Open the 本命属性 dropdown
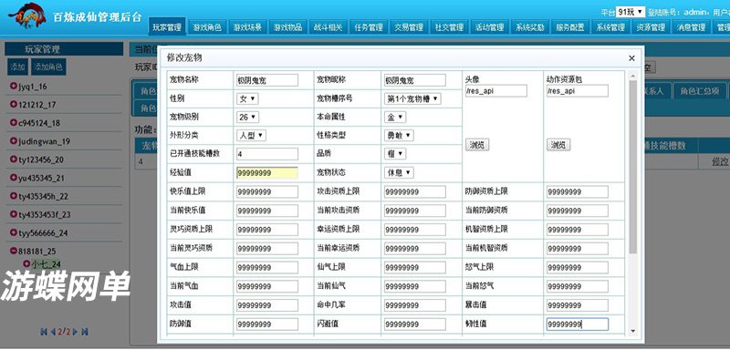 tap(395, 118)
